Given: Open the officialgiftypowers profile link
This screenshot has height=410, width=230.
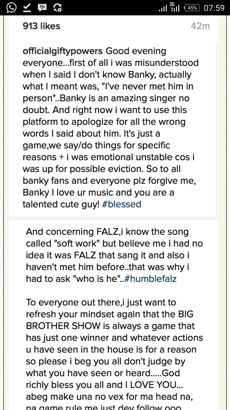Looking at the screenshot, I should pos(63,51).
